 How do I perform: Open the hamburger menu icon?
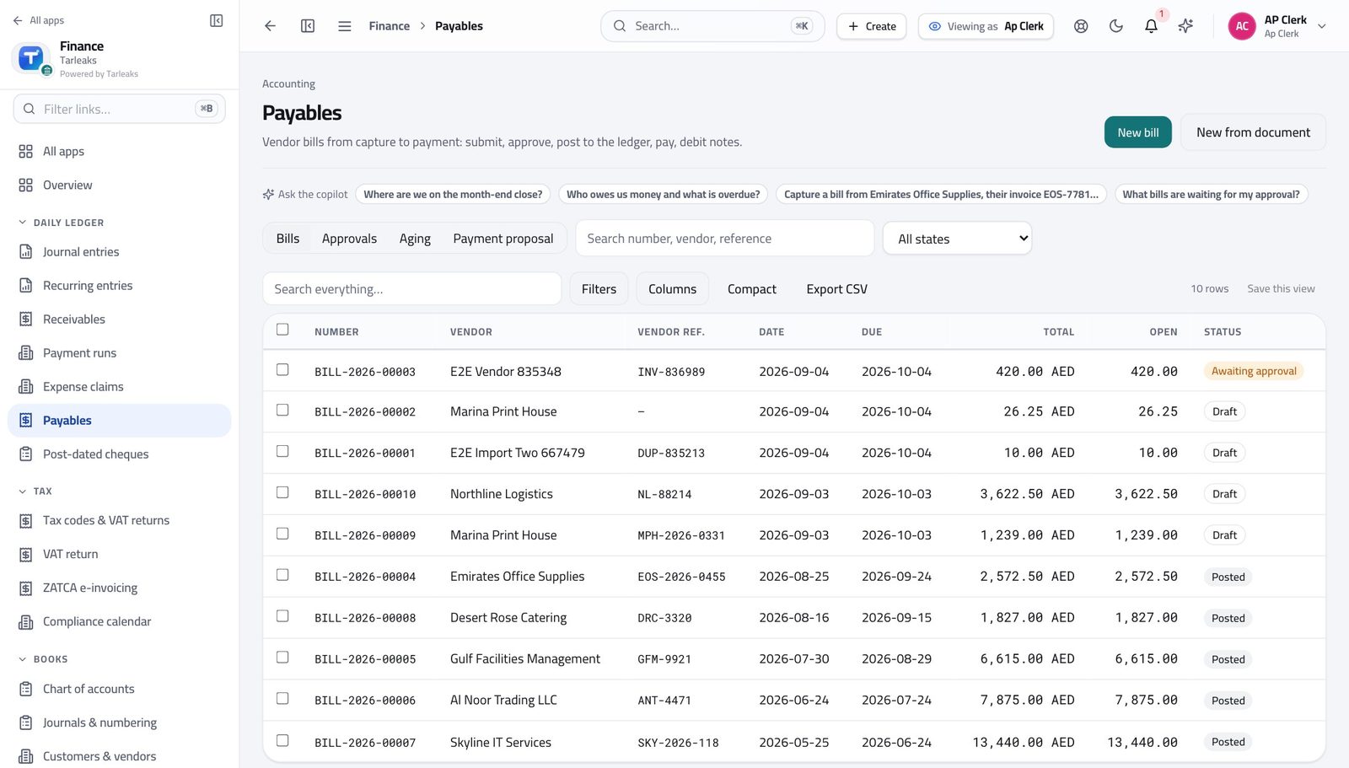coord(345,26)
